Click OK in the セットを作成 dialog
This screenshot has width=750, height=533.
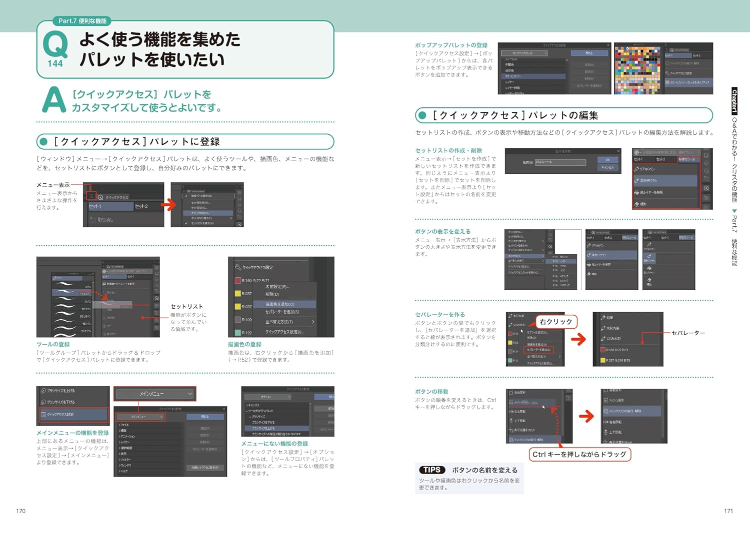click(607, 160)
